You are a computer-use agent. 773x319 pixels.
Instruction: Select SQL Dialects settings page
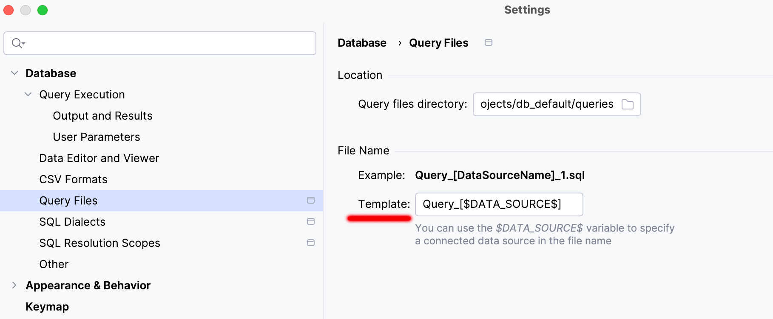click(x=72, y=222)
